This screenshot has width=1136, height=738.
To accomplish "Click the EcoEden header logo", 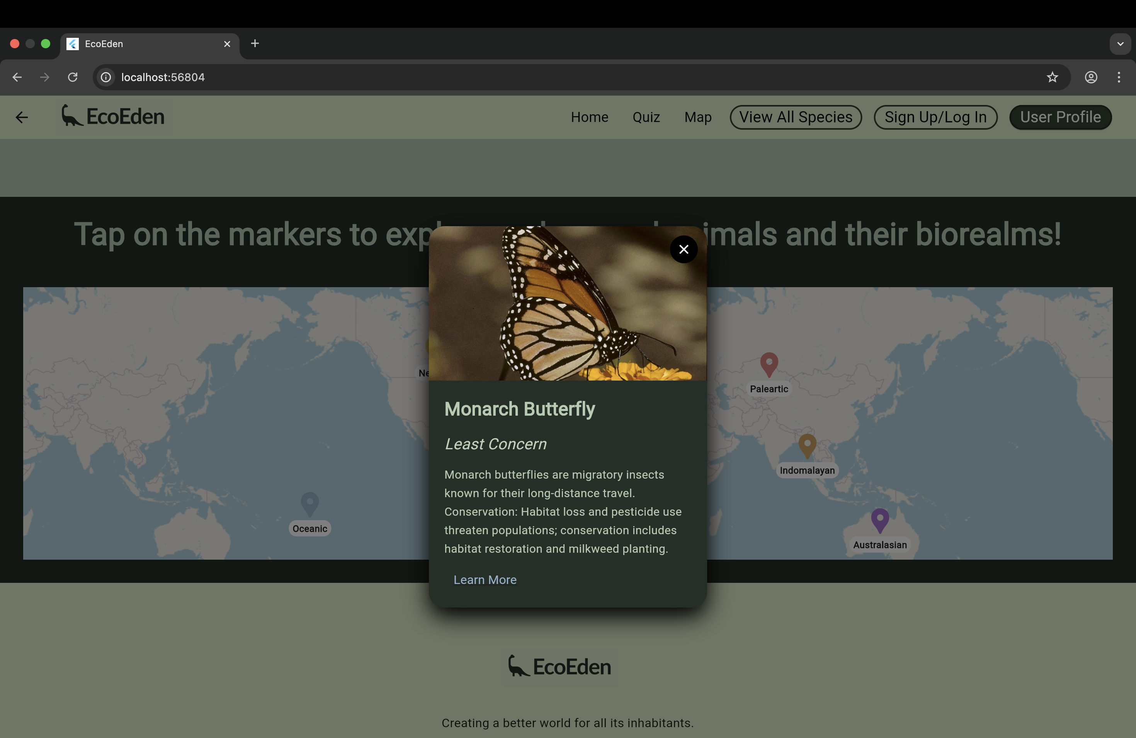I will [x=113, y=116].
